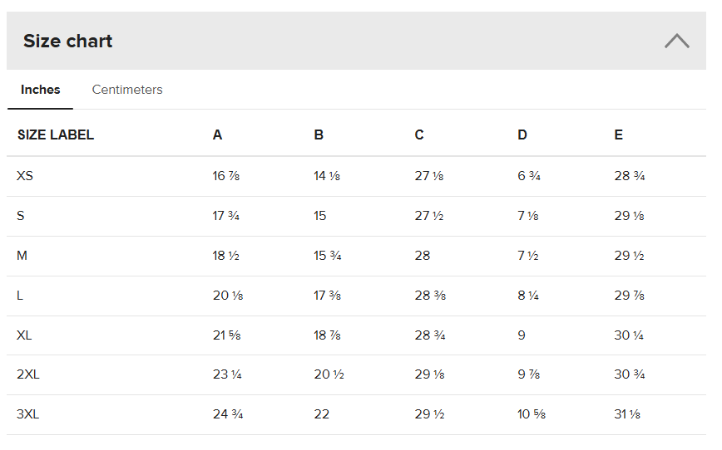Click column header A
The height and width of the screenshot is (450, 722).
click(218, 135)
